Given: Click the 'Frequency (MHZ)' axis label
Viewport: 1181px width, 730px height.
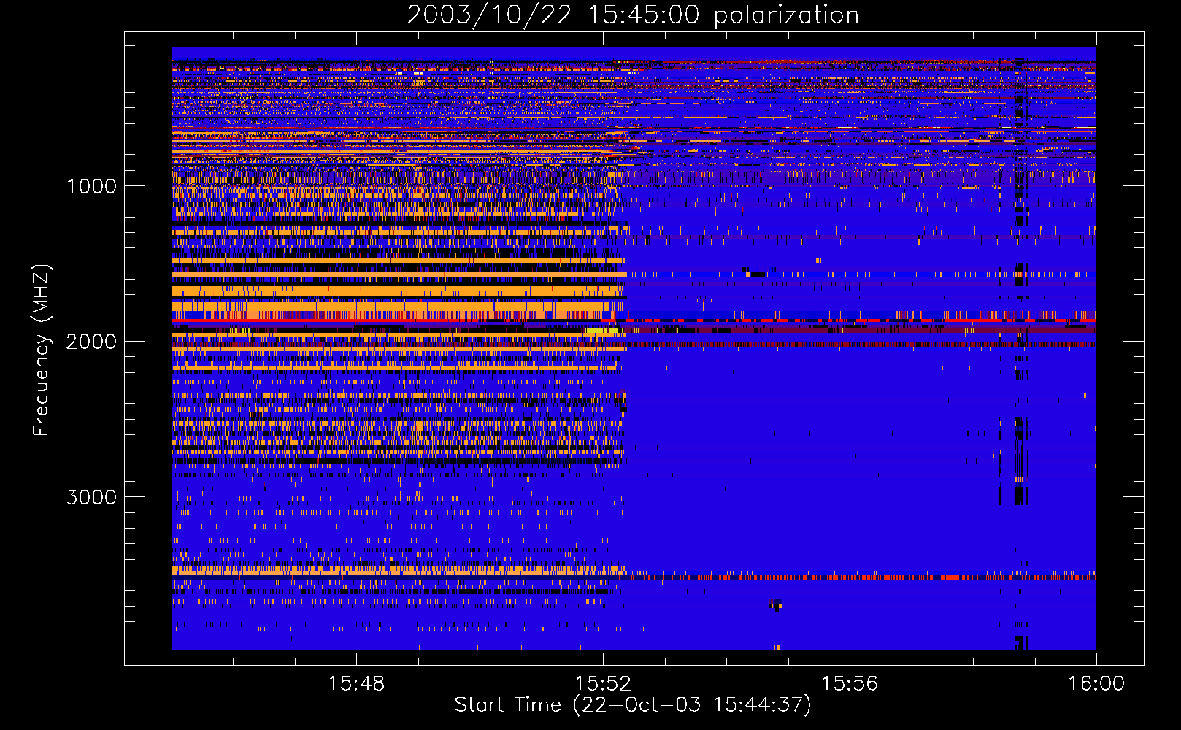Looking at the screenshot, I should (42, 350).
